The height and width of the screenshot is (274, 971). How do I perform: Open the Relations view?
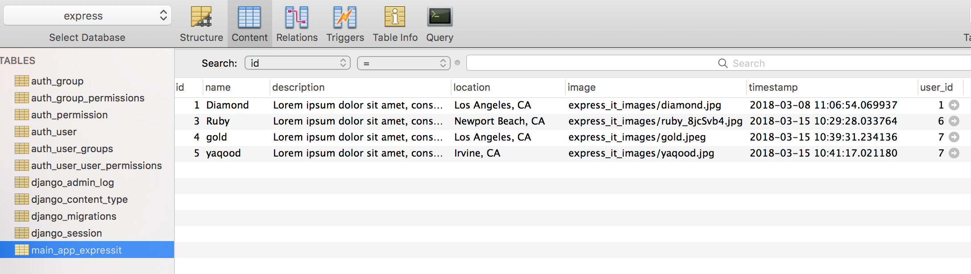coord(297,24)
